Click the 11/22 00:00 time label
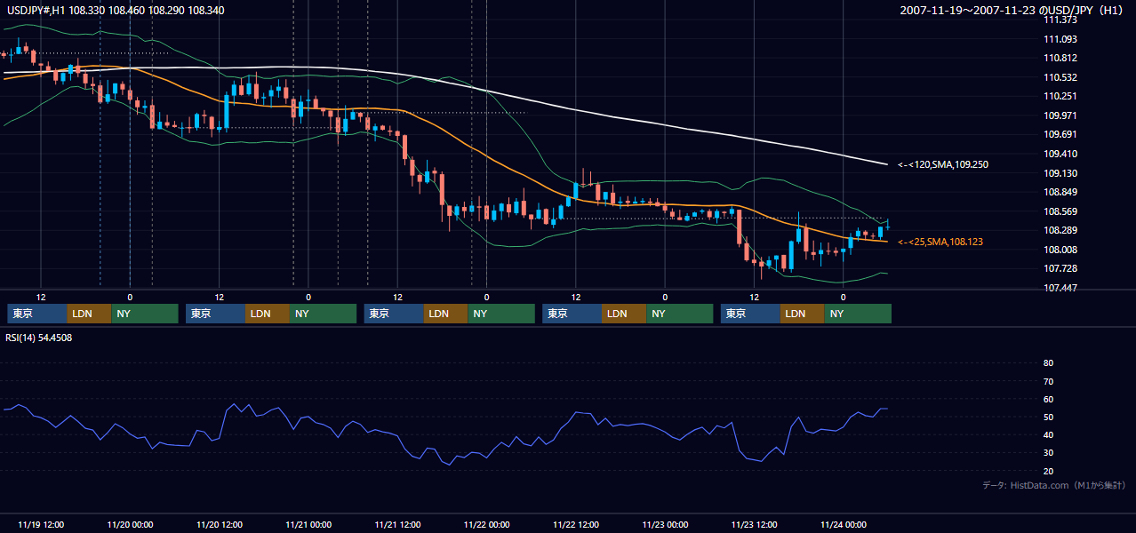1136x533 pixels. pyautogui.click(x=486, y=524)
